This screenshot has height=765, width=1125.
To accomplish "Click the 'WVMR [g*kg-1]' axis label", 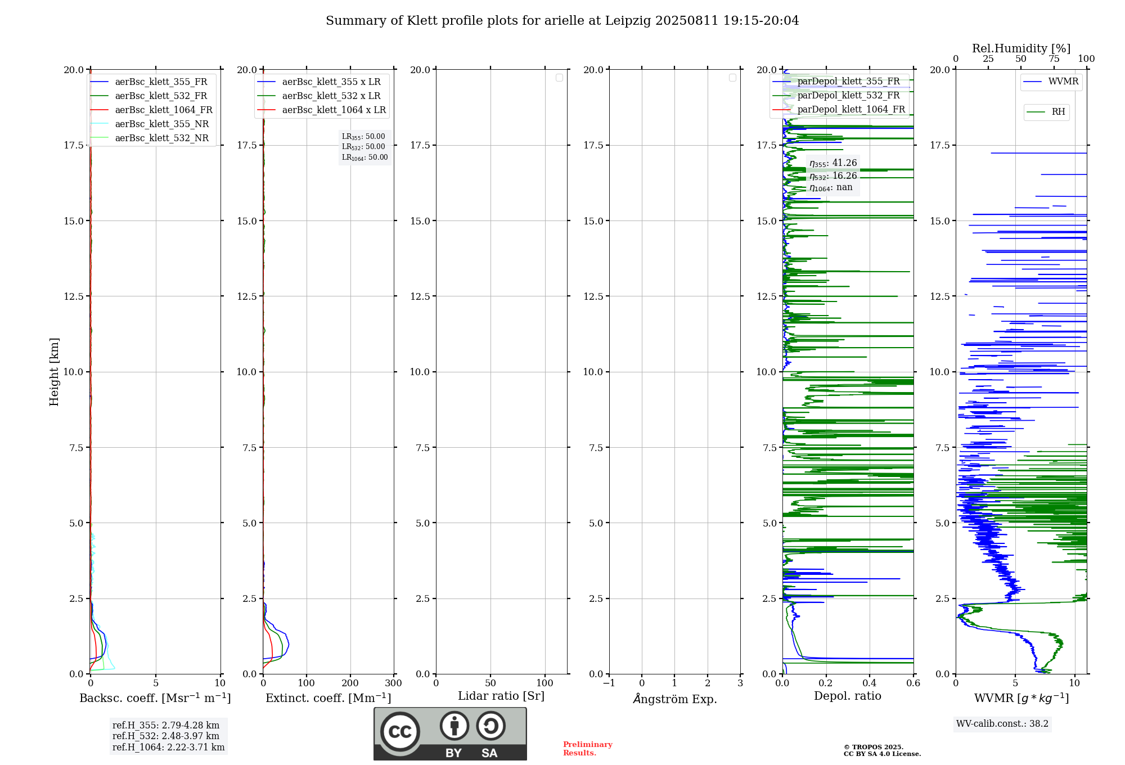I will tap(1021, 698).
